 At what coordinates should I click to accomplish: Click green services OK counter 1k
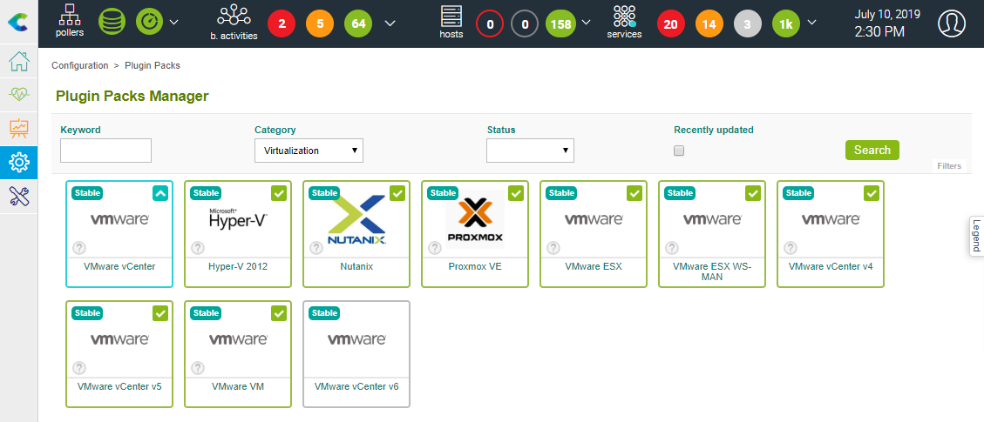click(785, 23)
